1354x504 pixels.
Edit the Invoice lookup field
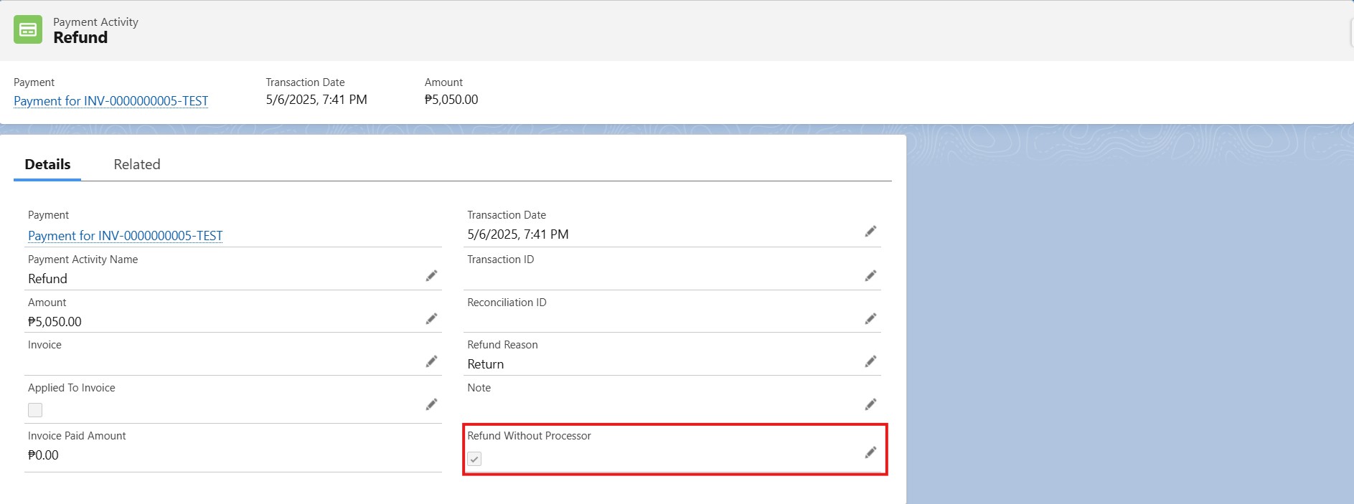431,361
